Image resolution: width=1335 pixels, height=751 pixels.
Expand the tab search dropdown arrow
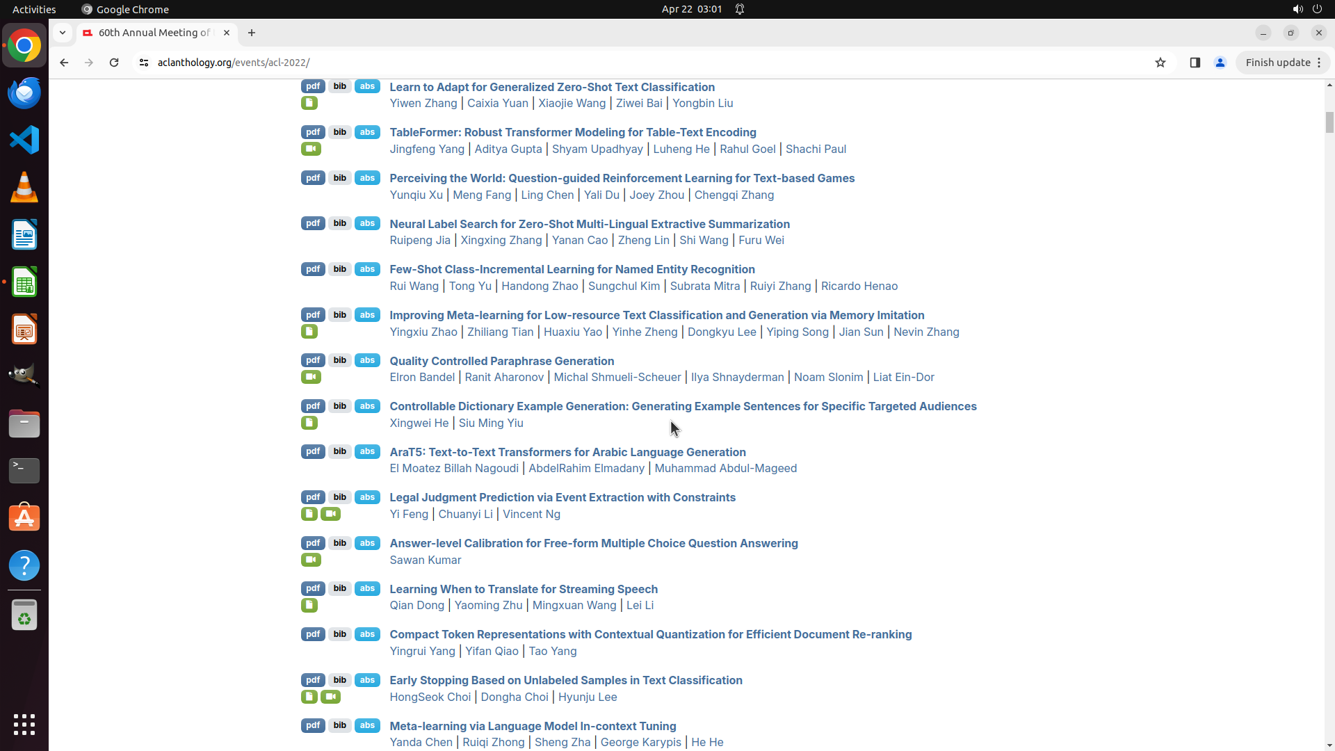click(63, 33)
